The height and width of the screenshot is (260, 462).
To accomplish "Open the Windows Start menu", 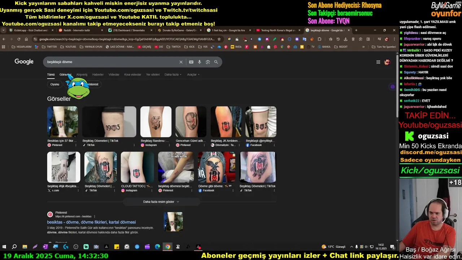I will (x=4, y=247).
